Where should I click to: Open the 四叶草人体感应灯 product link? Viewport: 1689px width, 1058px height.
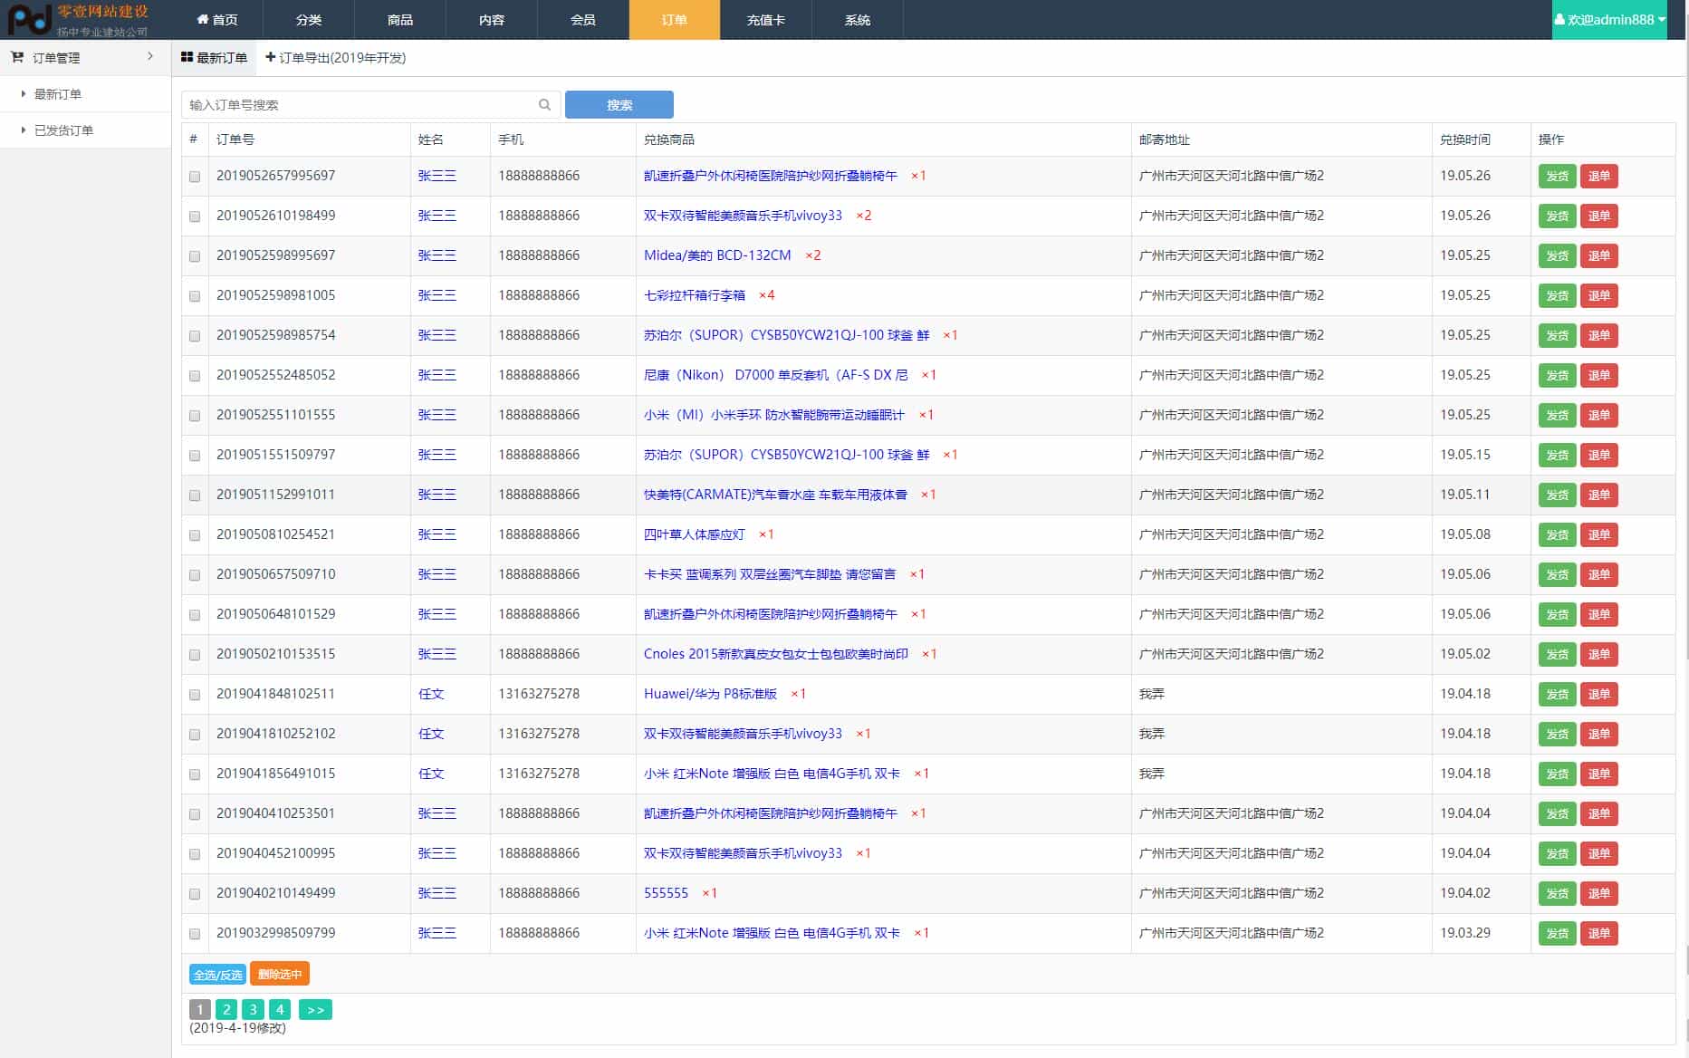coord(695,534)
